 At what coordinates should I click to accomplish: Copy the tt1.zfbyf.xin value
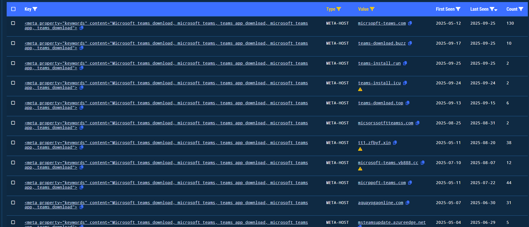pyautogui.click(x=395, y=142)
